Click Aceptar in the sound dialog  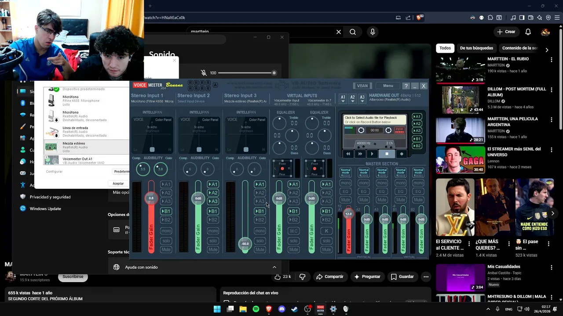tap(118, 183)
